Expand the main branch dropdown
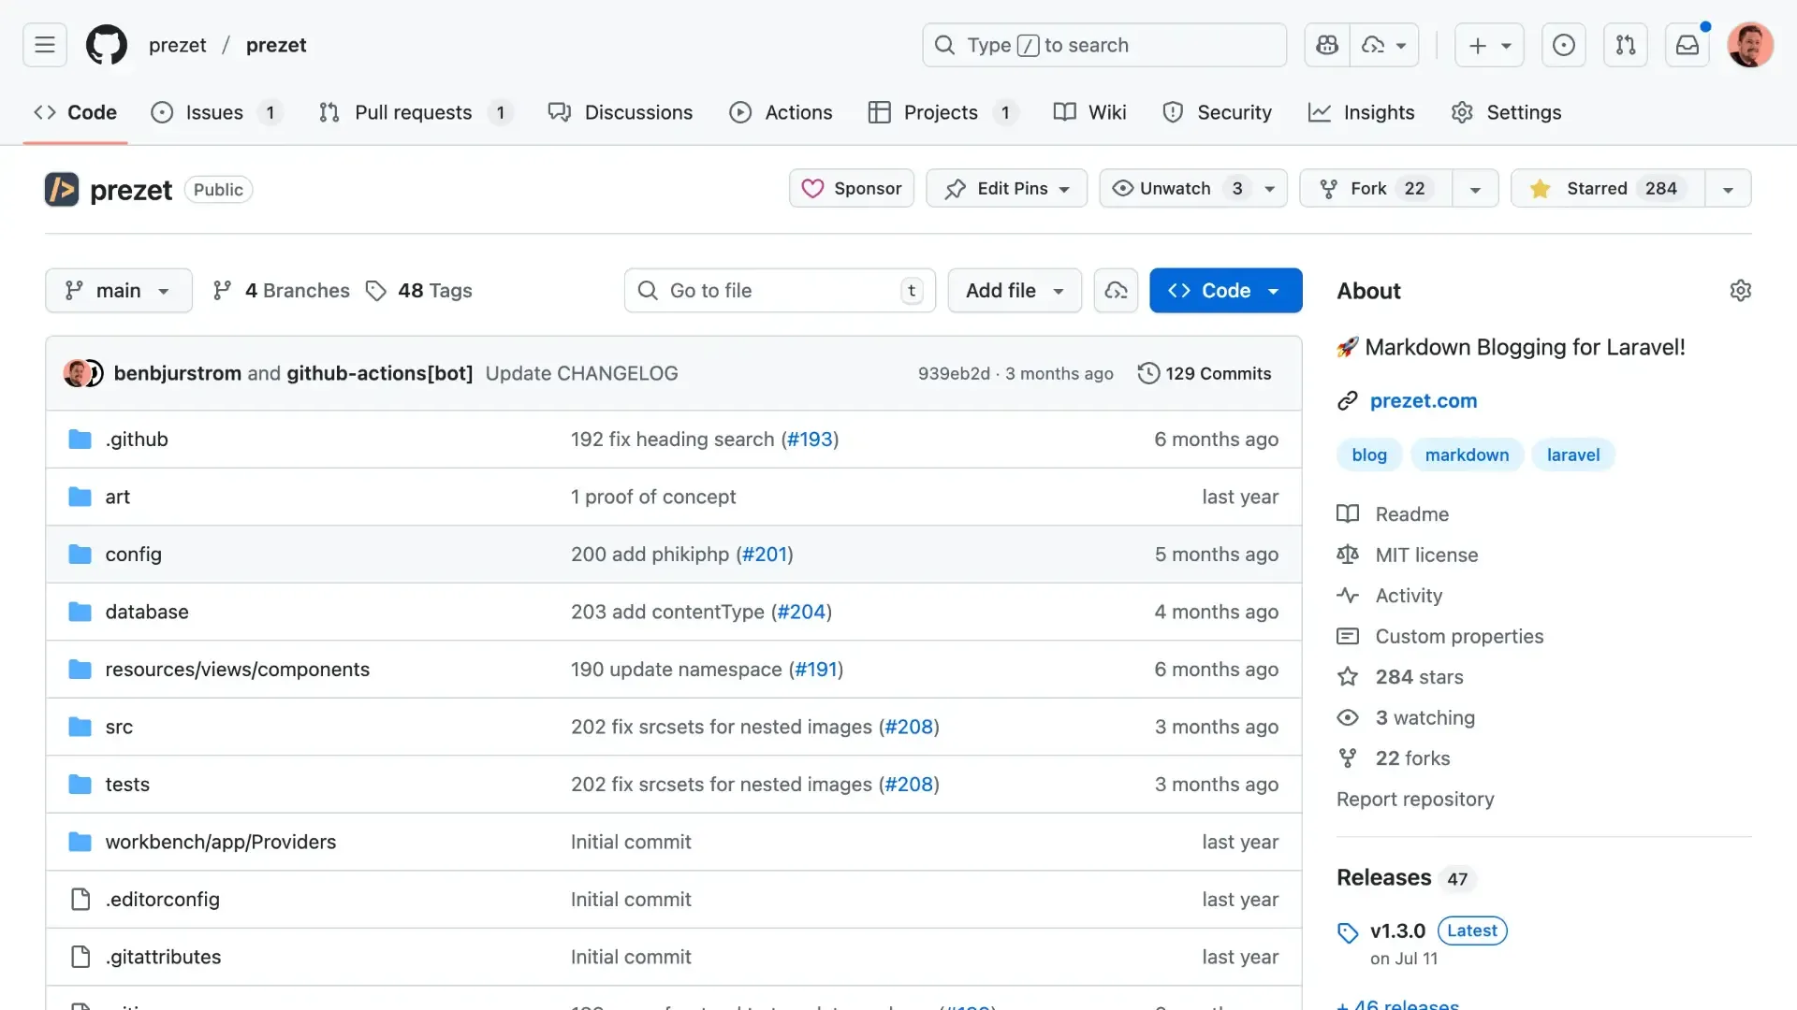1797x1010 pixels. (x=119, y=291)
